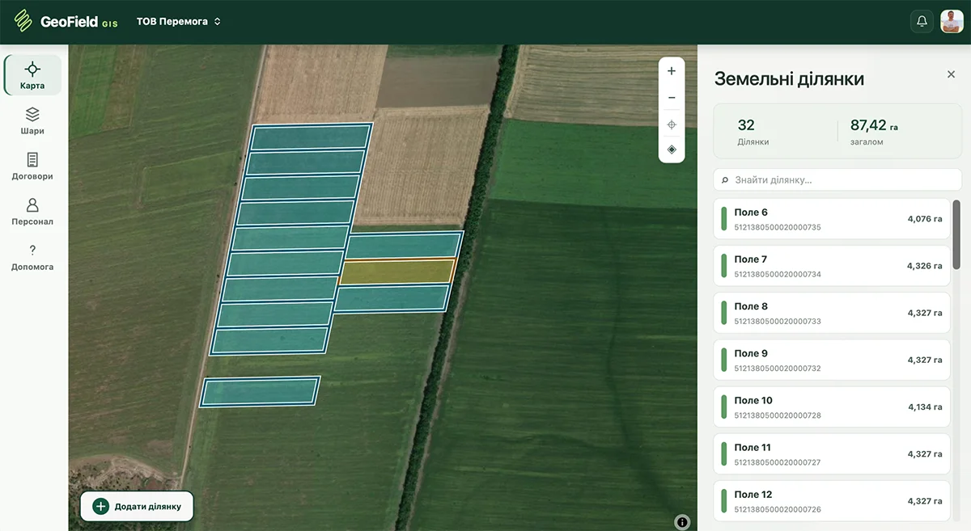The image size is (971, 531).
Task: Click the green status bar of Поле 9
Action: pyautogui.click(x=724, y=360)
